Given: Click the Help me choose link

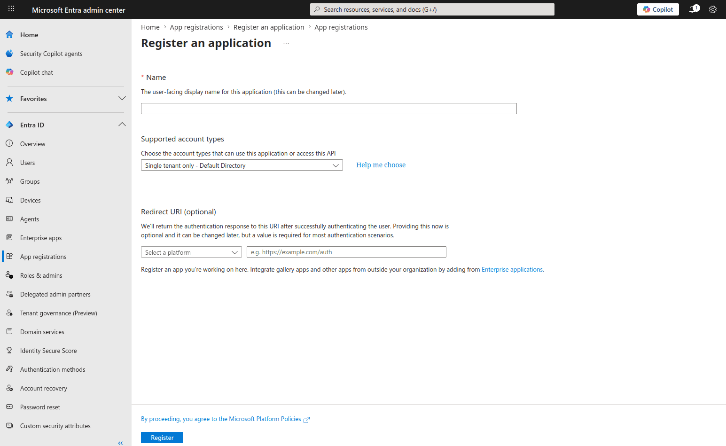Looking at the screenshot, I should [381, 165].
